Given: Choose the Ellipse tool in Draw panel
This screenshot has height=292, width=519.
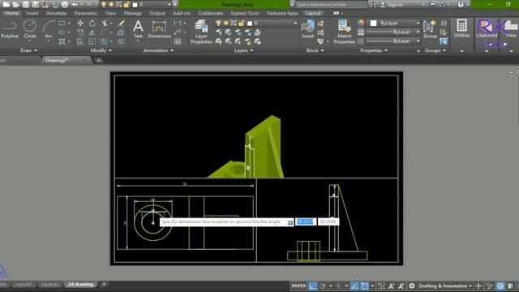Looking at the screenshot, I should click(62, 32).
